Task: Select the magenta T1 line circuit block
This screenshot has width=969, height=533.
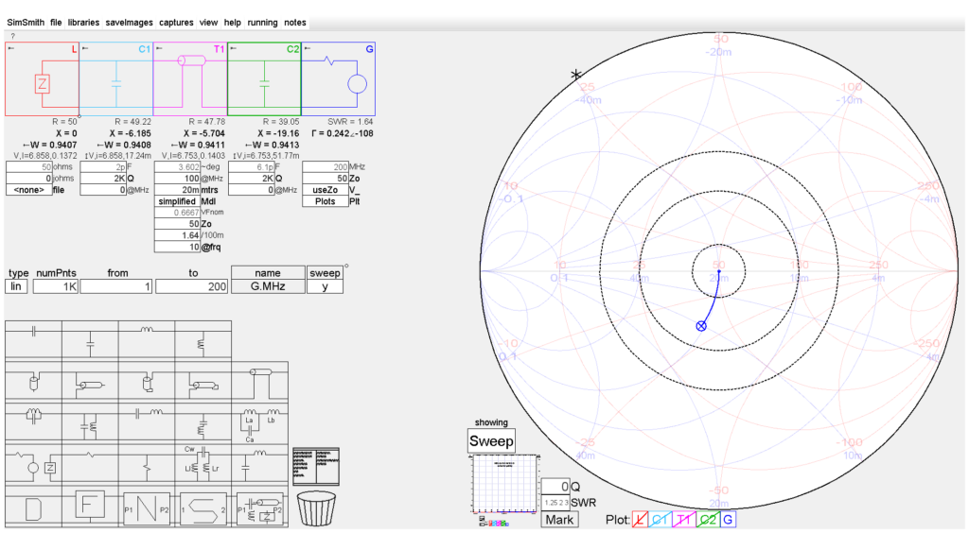Action: point(190,79)
